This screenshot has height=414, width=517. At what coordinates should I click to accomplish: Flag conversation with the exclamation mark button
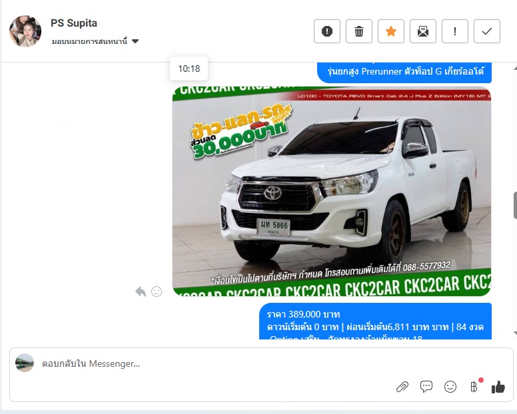454,31
